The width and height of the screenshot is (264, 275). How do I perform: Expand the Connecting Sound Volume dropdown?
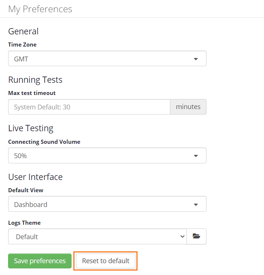(107, 156)
